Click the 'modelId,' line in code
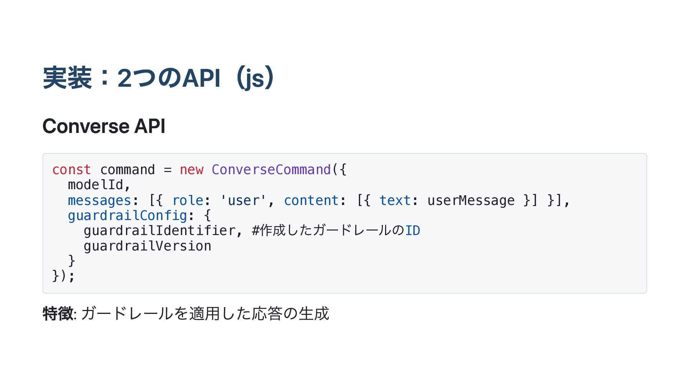Image resolution: width=689 pixels, height=387 pixels. [x=99, y=185]
